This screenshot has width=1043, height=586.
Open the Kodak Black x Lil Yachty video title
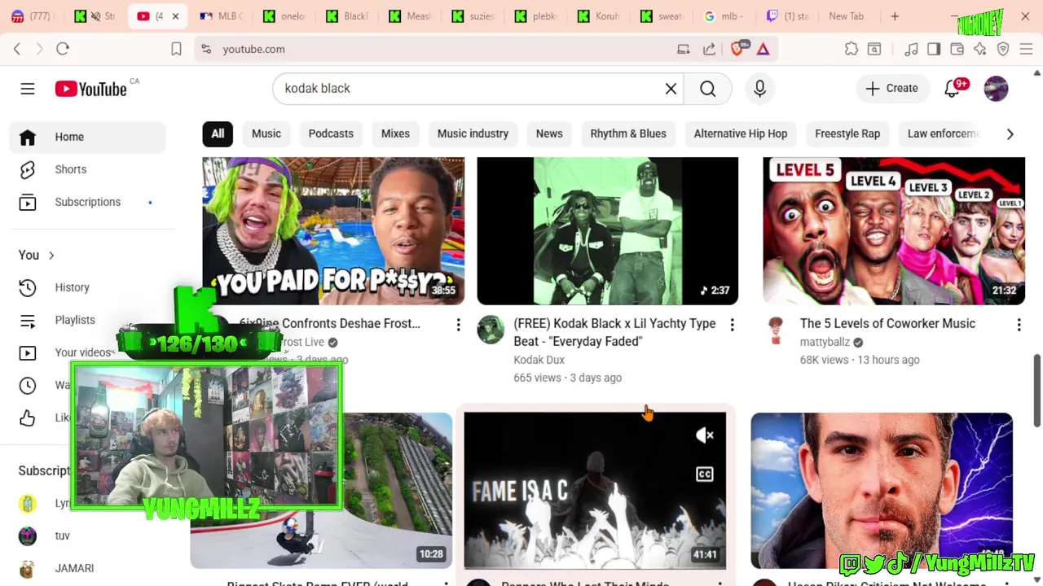[x=614, y=332]
